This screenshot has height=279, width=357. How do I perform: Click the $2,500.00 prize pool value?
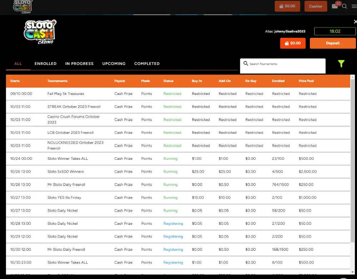click(x=308, y=172)
